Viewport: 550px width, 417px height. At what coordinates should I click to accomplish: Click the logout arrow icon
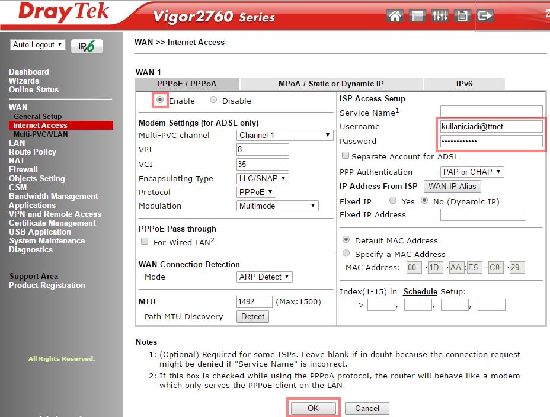[485, 16]
